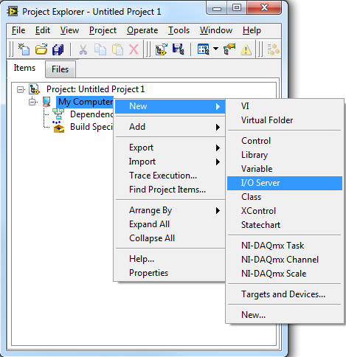The image size is (346, 357).
Task: Collapse the Untitled Project 1 tree node
Action: click(21, 89)
